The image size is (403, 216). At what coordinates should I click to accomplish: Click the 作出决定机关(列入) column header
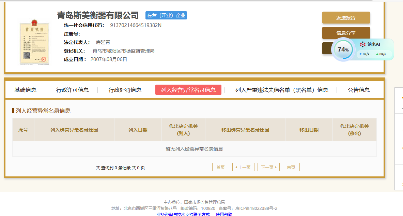183,130
